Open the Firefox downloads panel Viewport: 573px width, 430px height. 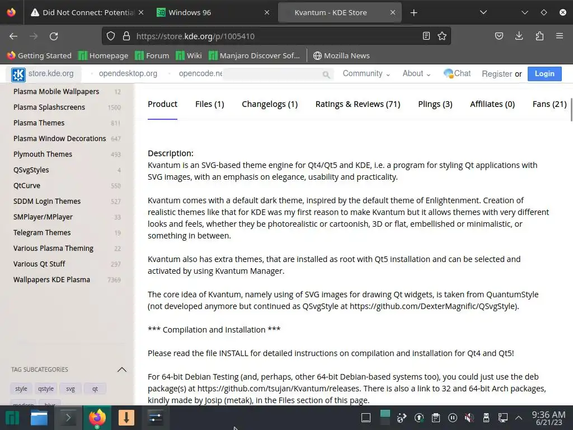[x=519, y=36]
